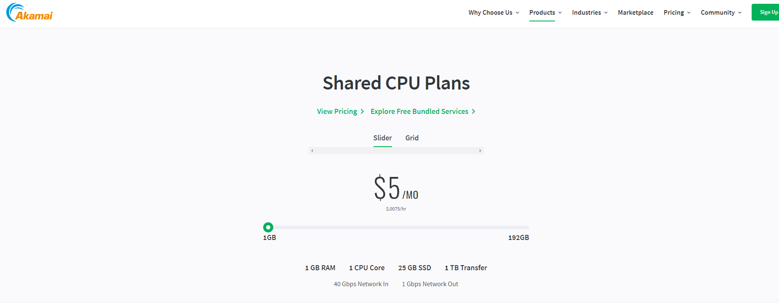Click the arrow after Explore Free Bundled Services

474,111
